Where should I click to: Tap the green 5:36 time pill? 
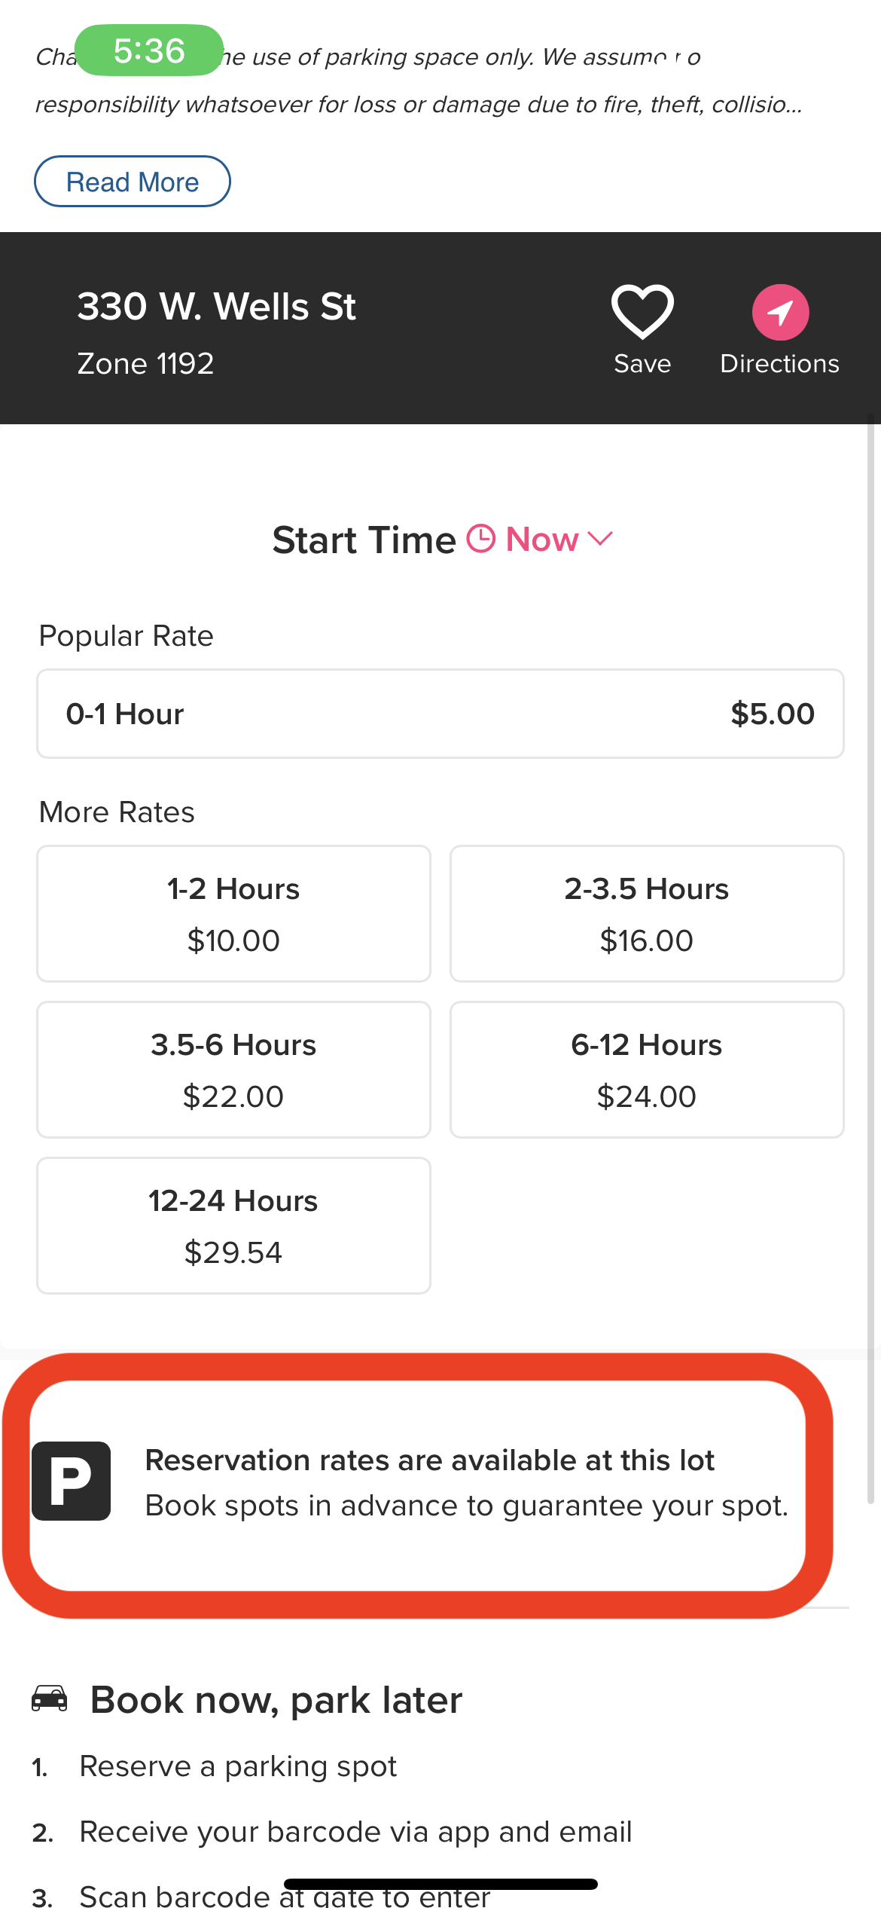click(149, 50)
